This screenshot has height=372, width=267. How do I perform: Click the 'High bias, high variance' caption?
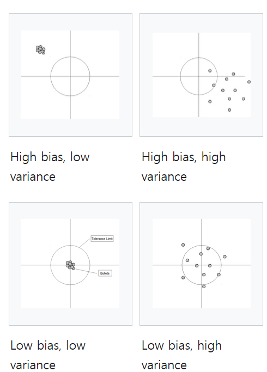tap(184, 167)
